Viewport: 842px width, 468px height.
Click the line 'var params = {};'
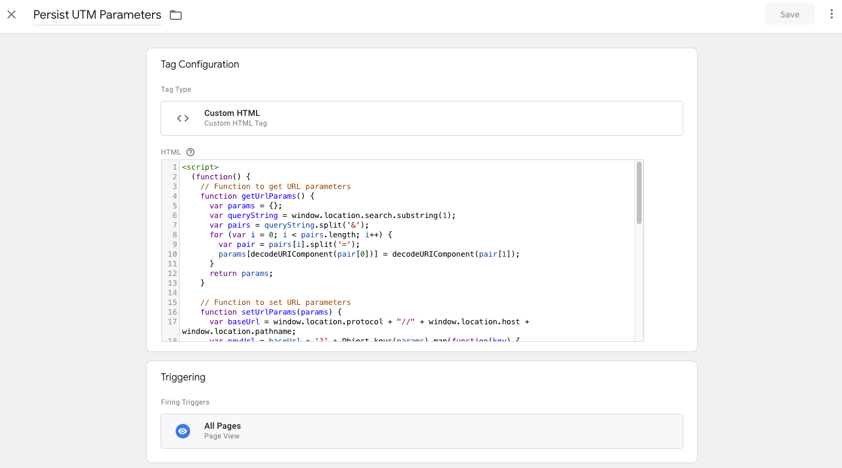(x=246, y=206)
